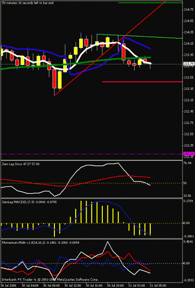This screenshot has height=288, width=195.
Task: Click the 30 Jul 20:00 time label
Action: tap(116, 286)
